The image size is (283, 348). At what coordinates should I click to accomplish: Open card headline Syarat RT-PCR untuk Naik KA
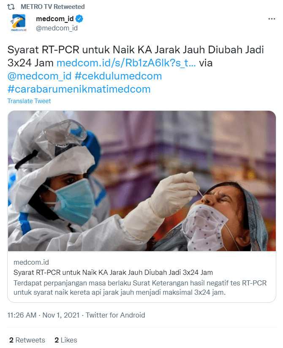tap(113, 273)
